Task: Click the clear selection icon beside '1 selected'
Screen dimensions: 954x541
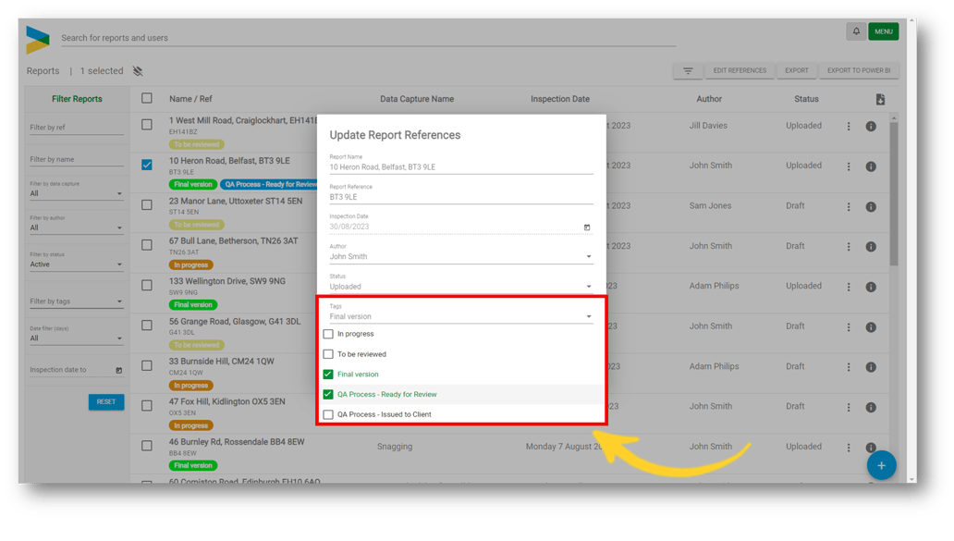Action: (x=138, y=71)
